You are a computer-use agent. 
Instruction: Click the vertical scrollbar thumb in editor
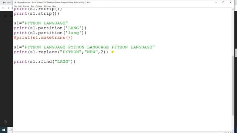pos(233,85)
